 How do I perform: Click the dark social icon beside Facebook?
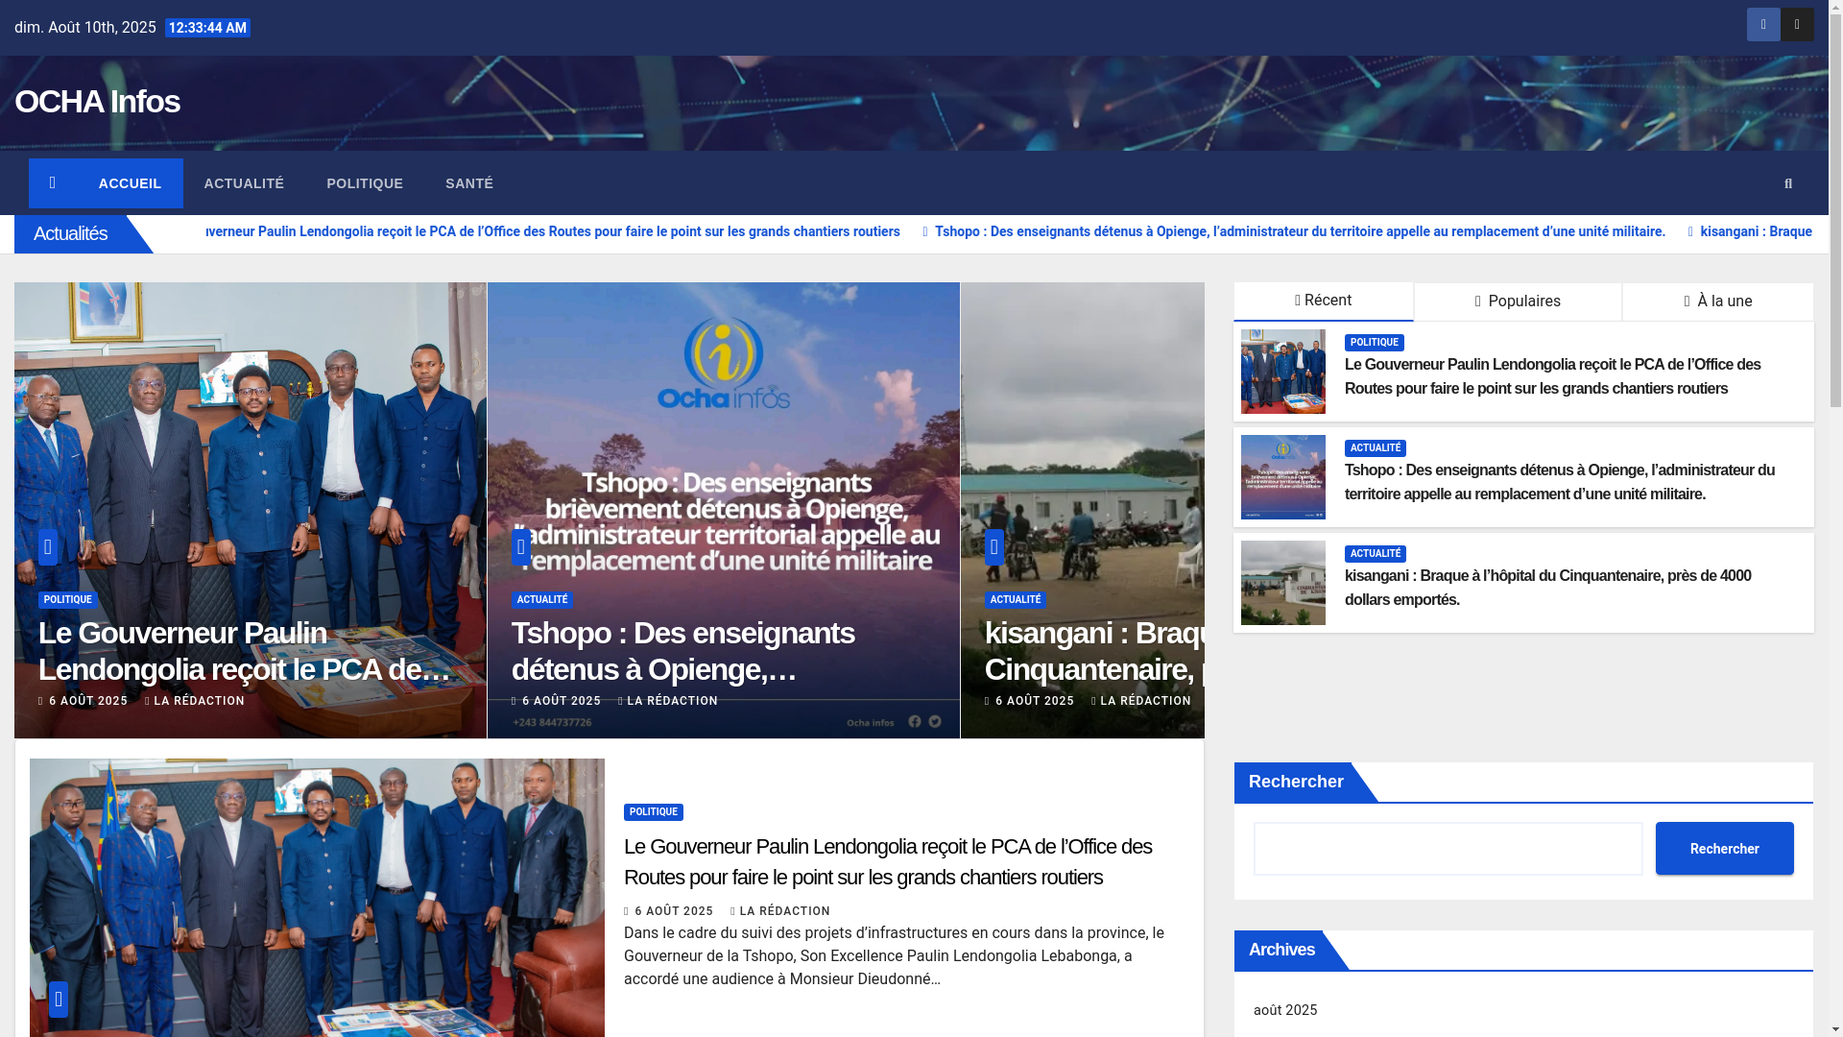(1797, 25)
